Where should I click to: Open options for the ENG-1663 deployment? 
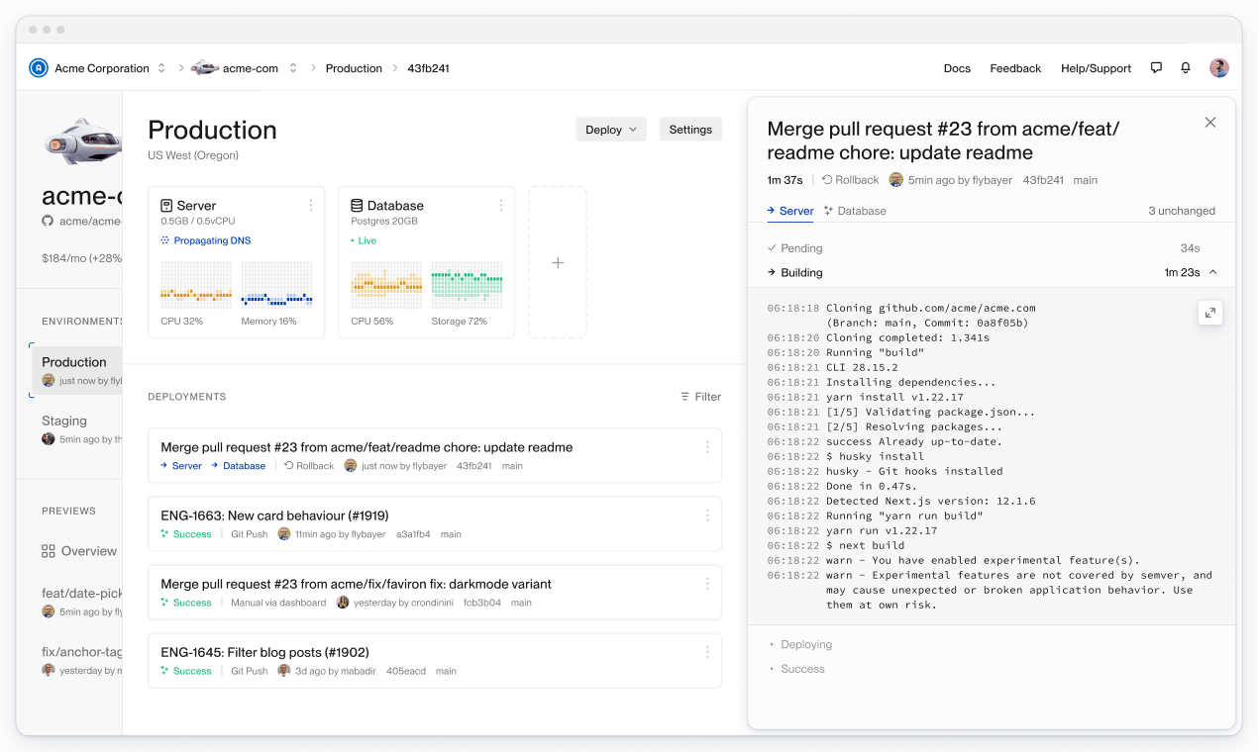pyautogui.click(x=707, y=516)
